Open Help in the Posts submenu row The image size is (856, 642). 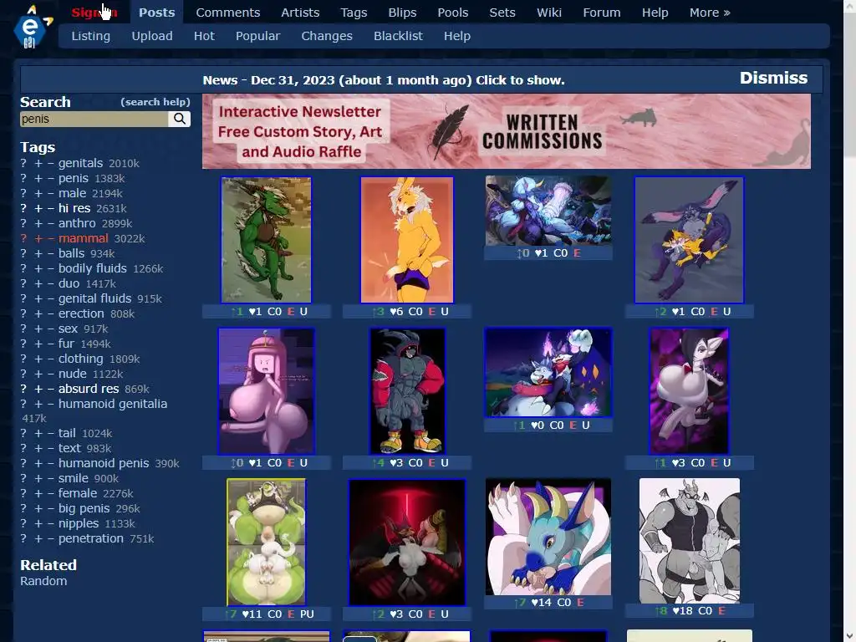click(x=457, y=36)
